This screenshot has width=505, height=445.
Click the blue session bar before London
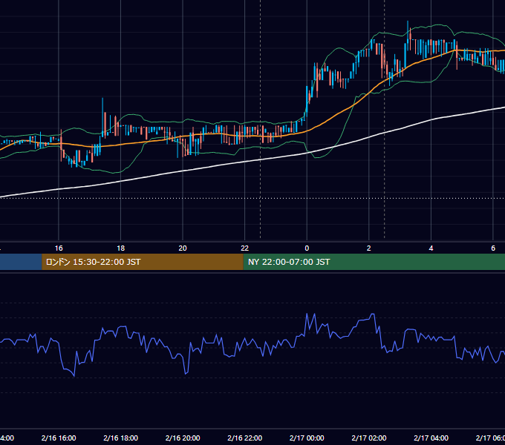(x=21, y=262)
